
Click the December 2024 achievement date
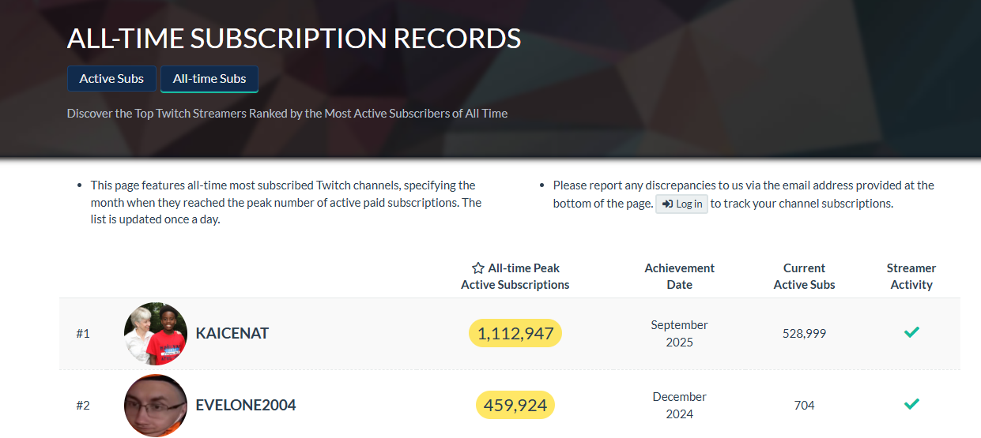(x=679, y=405)
